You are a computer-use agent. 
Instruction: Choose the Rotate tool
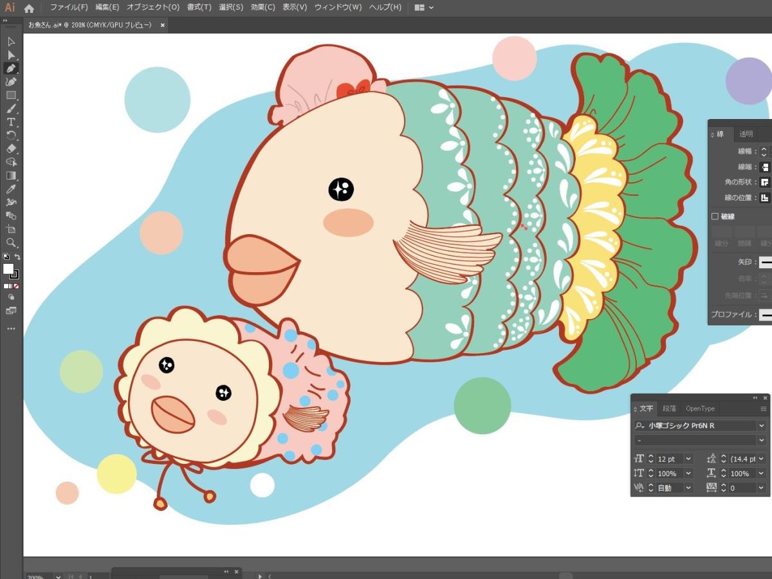[x=11, y=135]
